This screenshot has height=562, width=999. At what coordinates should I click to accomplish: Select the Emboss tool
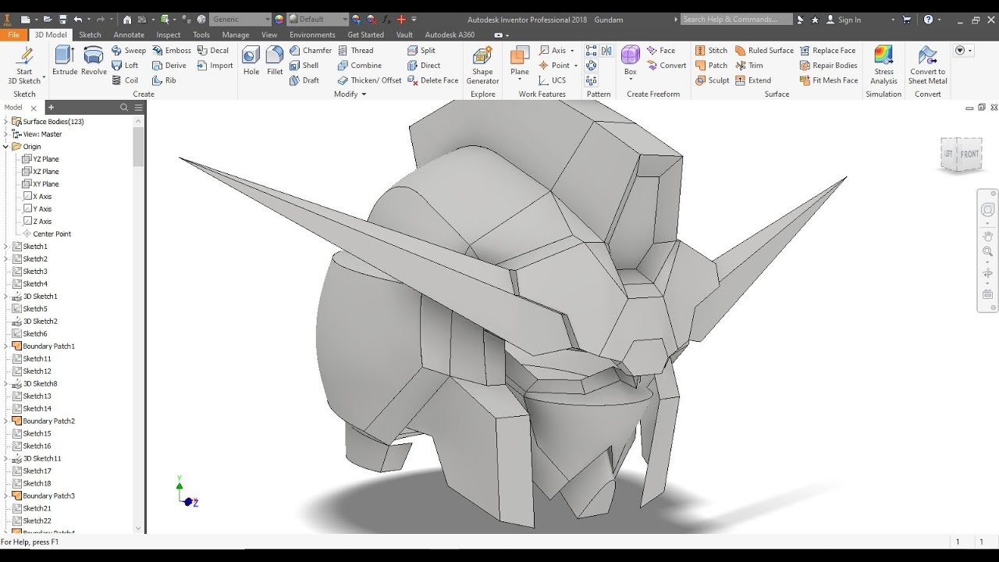point(171,50)
